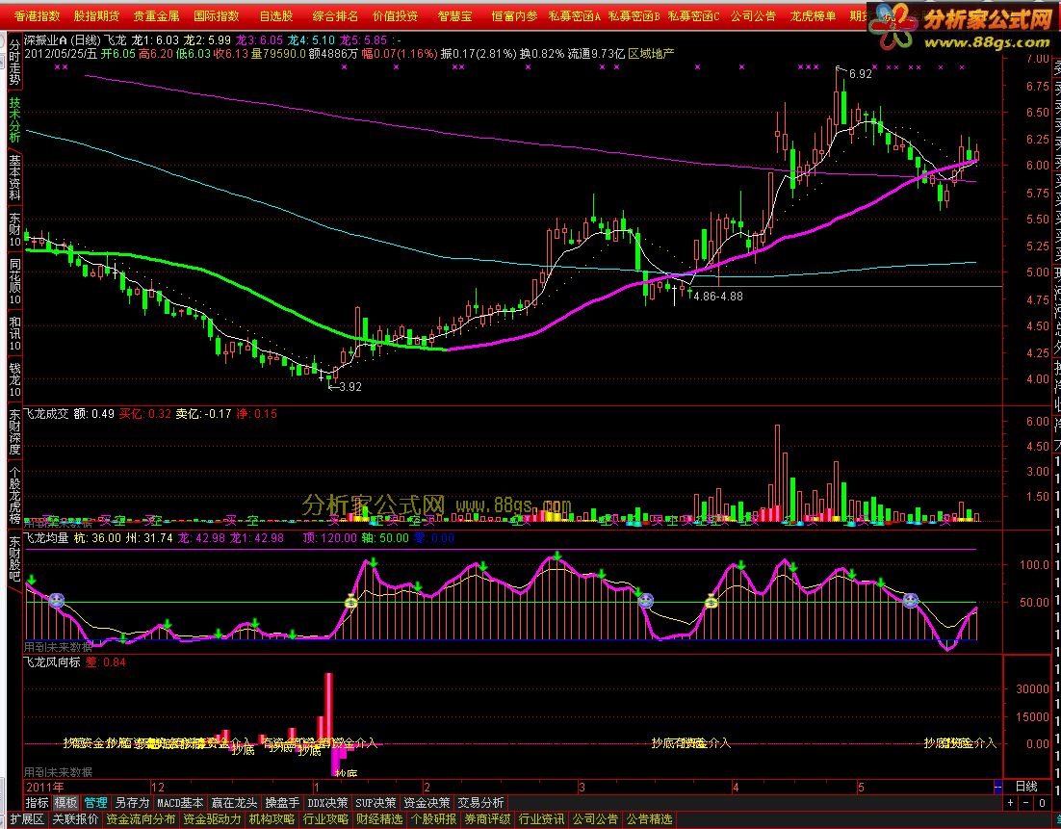Viewport: 1061px width, 829px height.
Task: Open the 香港指数 menu
Action: click(x=37, y=15)
